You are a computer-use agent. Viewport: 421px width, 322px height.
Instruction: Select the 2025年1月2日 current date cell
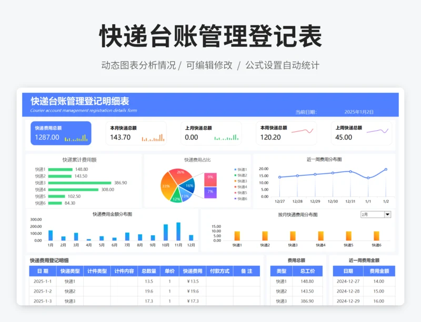pos(359,112)
